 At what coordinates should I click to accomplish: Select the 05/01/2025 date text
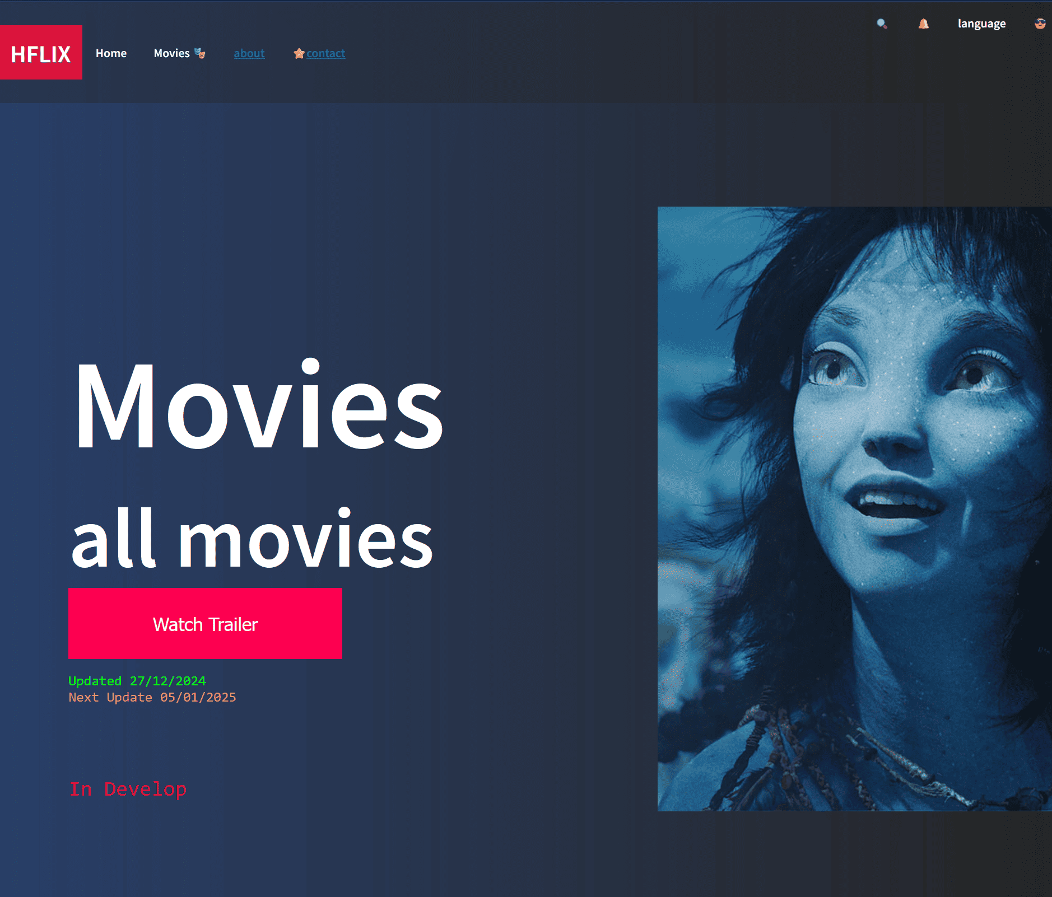click(x=198, y=697)
